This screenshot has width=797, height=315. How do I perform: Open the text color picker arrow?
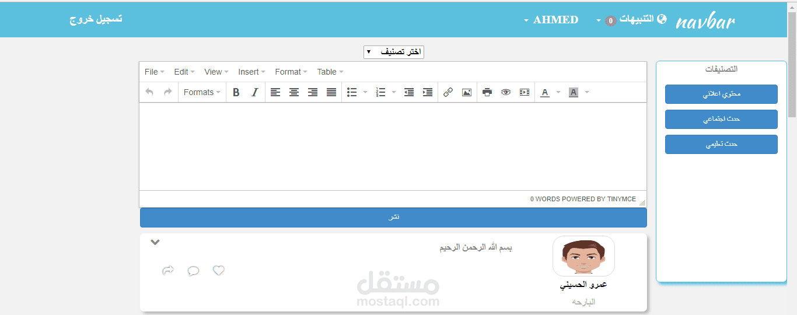pyautogui.click(x=558, y=92)
